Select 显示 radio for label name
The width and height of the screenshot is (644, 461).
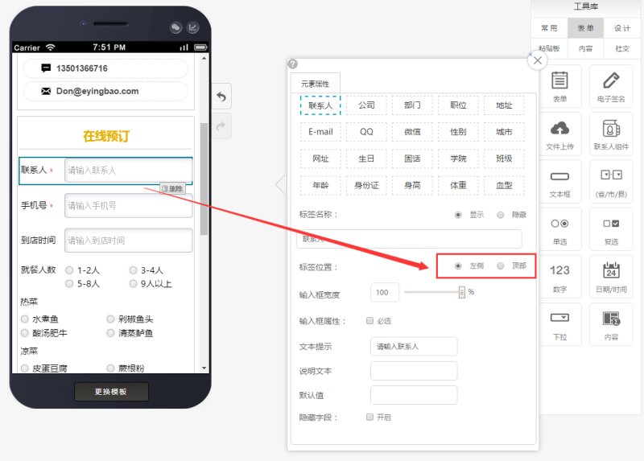[458, 215]
